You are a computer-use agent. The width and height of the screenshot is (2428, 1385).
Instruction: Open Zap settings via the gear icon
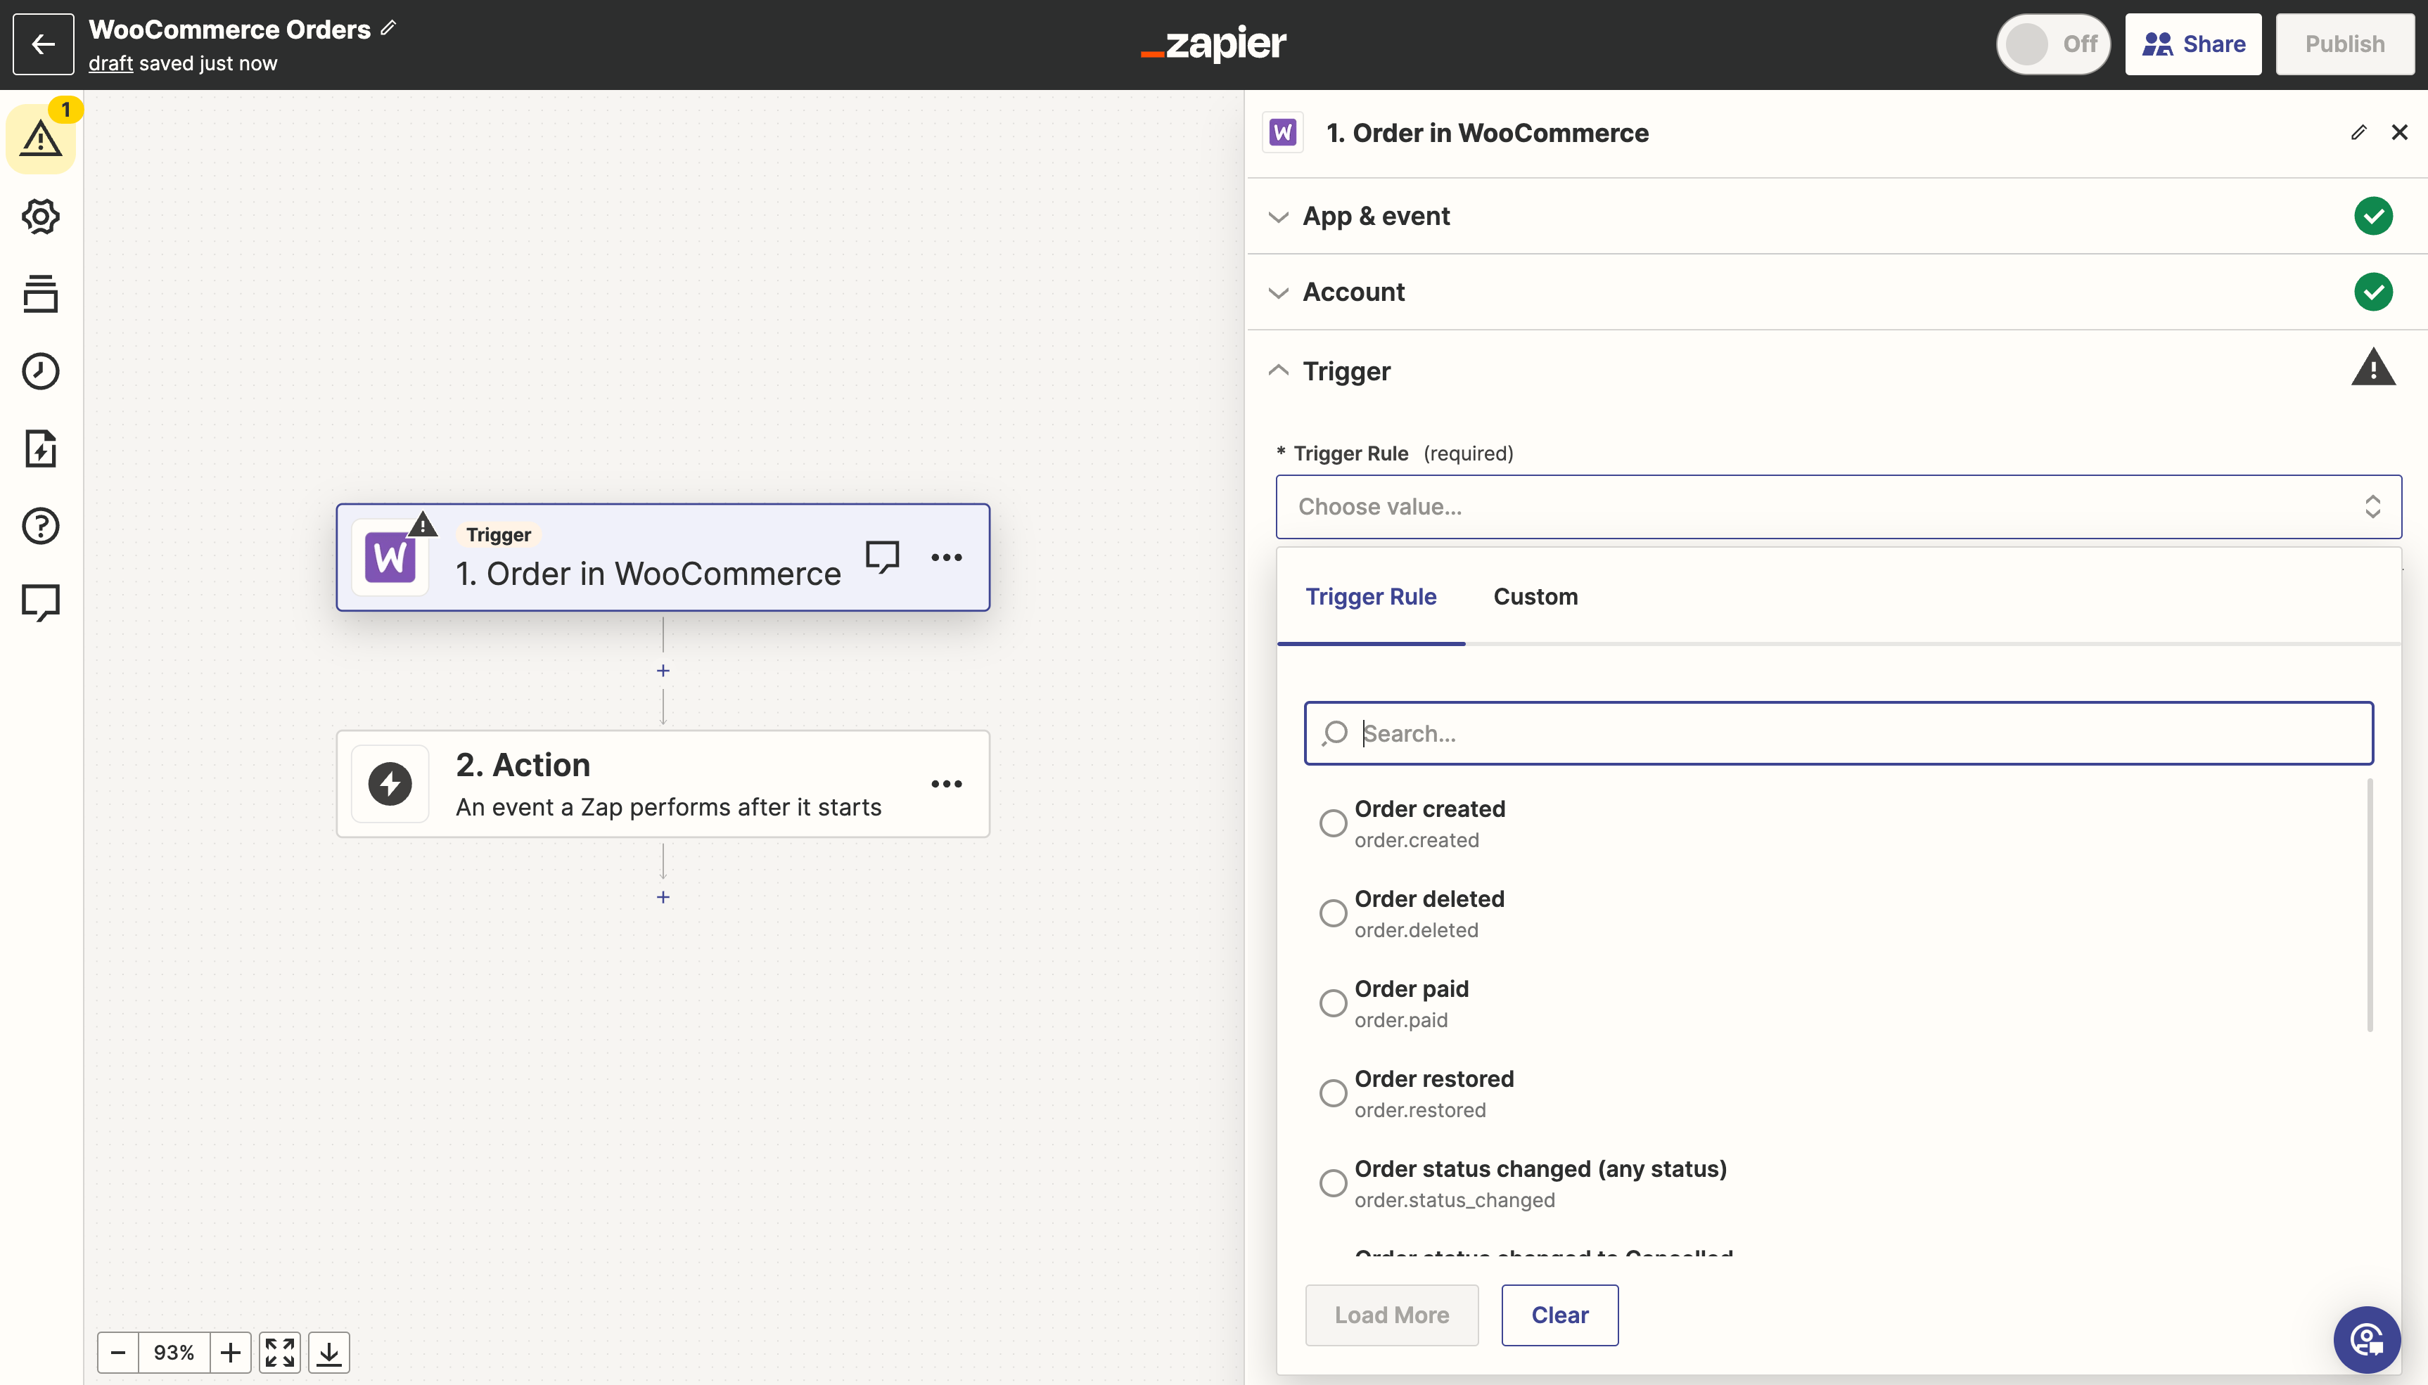tap(40, 216)
